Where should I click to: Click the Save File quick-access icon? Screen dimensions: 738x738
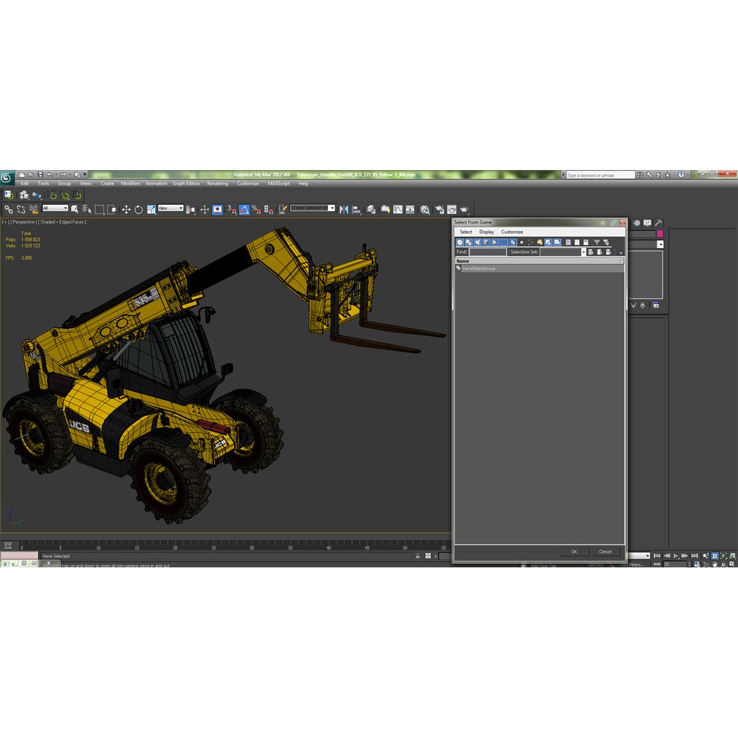tap(40, 175)
